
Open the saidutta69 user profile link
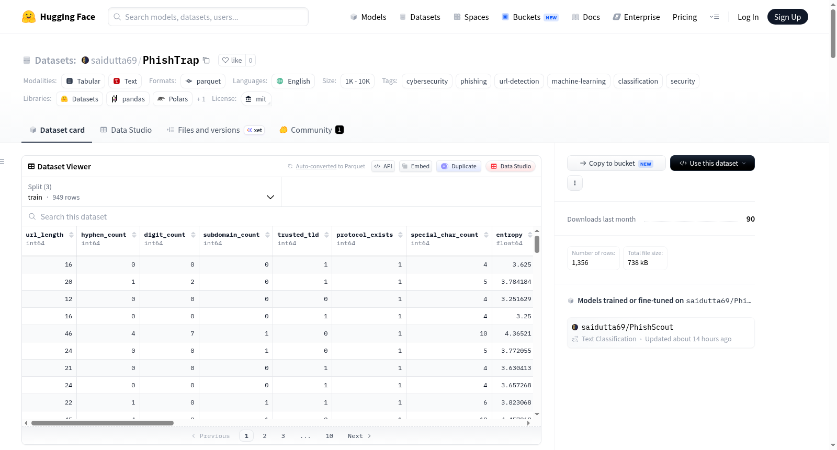coord(114,60)
